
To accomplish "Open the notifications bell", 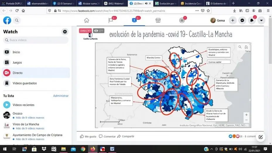I will (x=252, y=20).
